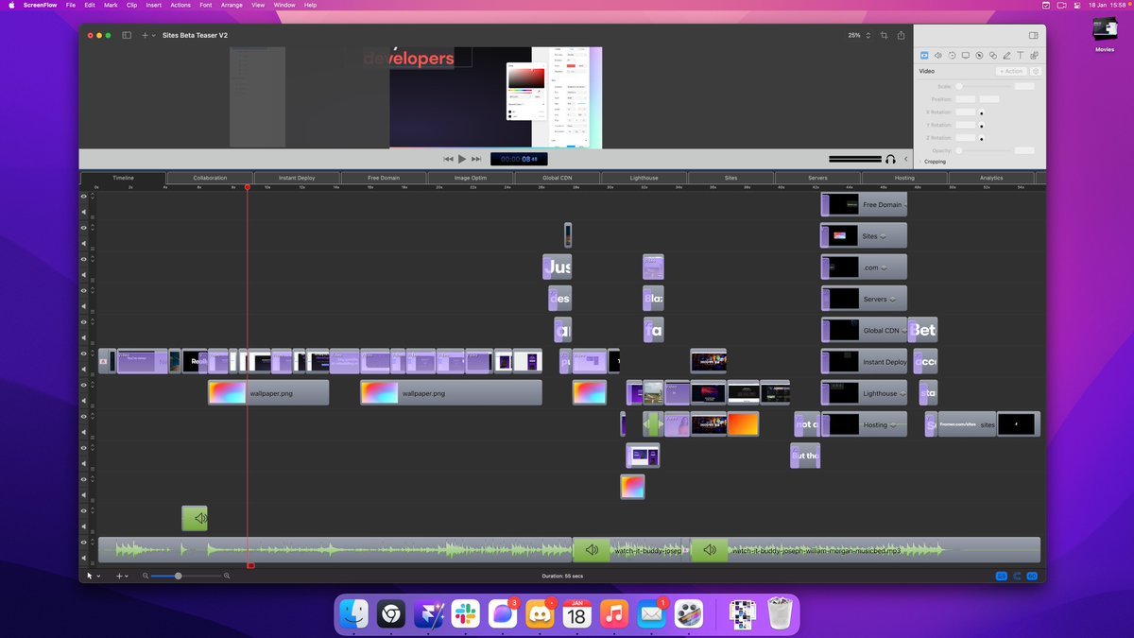Screen dimensions: 1134x638
Task: Switch to the Collaboration tab
Action: 210,178
